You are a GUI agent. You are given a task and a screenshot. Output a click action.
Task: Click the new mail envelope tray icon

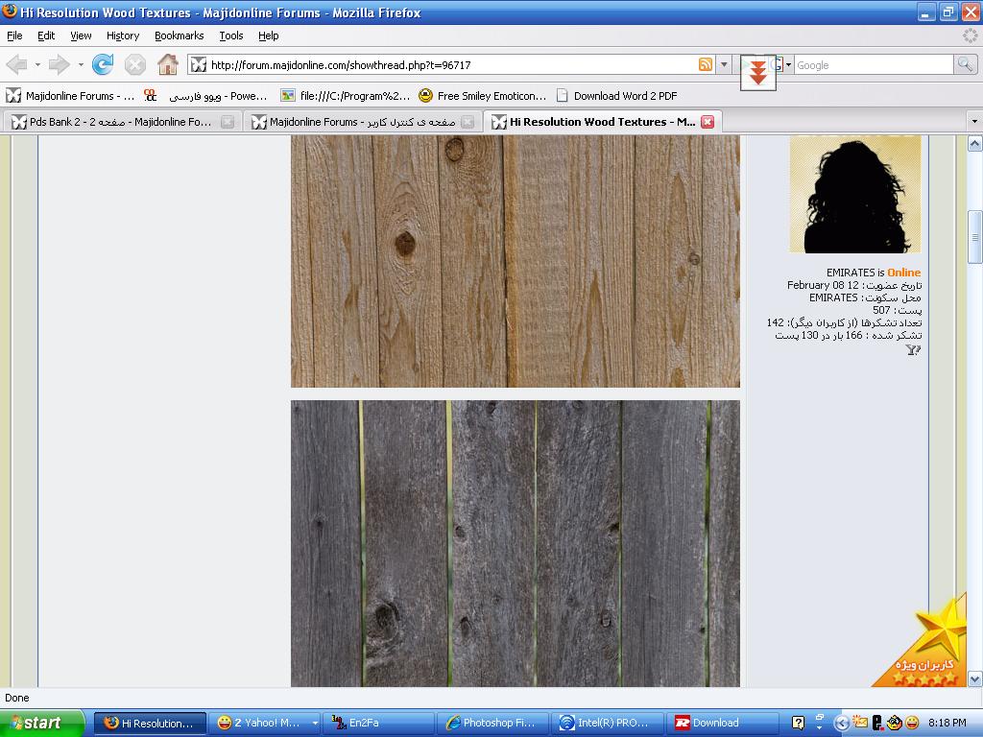coord(860,723)
